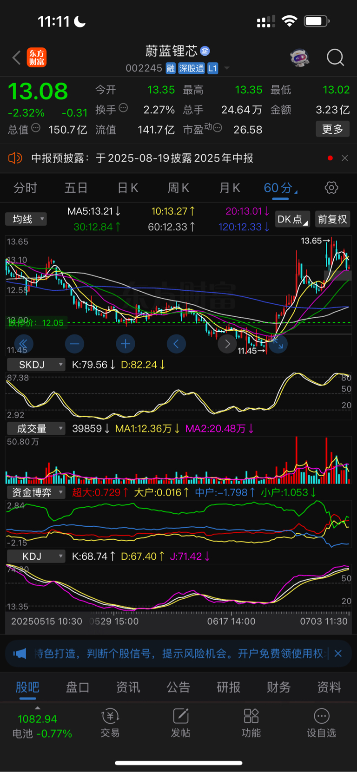Move chart right one step
Viewport: 357px width, 772px height.
point(227,344)
